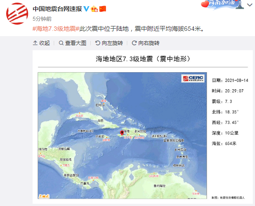255x206 pixels.
Task: Click the longitude text 西经：73.45°
Action: 225,122
